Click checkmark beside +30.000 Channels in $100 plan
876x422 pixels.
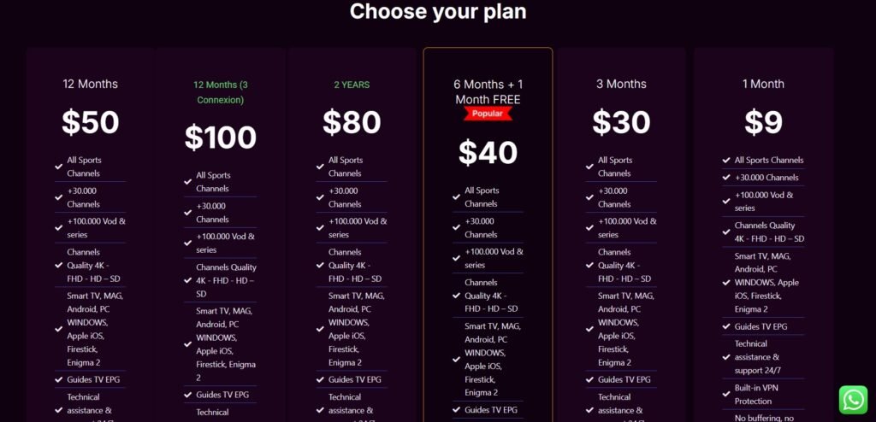(x=187, y=212)
